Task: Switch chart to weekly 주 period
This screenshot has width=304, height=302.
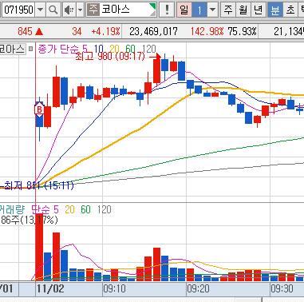Action: coord(228,10)
